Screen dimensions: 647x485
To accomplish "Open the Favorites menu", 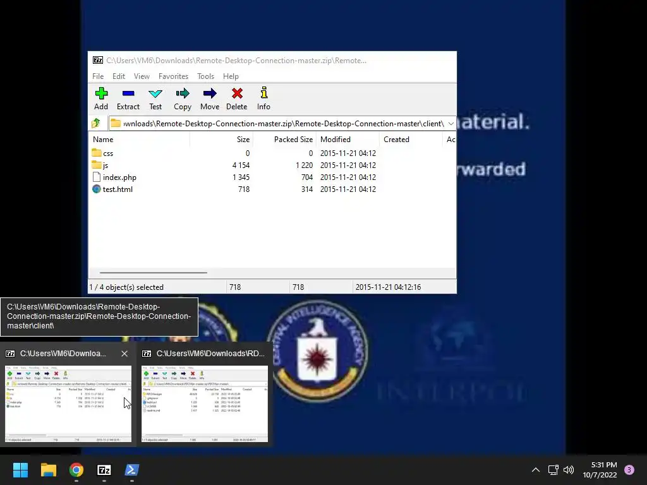I will pyautogui.click(x=173, y=76).
